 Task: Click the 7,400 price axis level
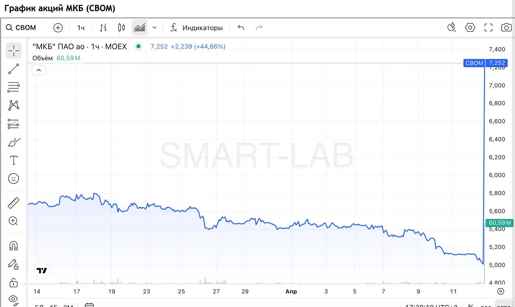pyautogui.click(x=496, y=49)
